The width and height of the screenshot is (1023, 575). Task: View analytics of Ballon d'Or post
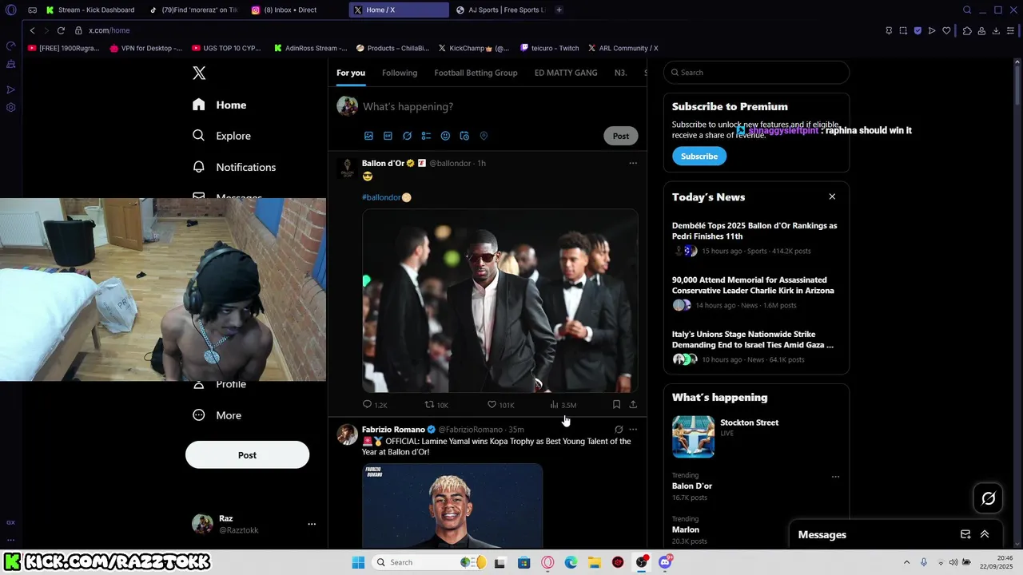click(x=563, y=405)
